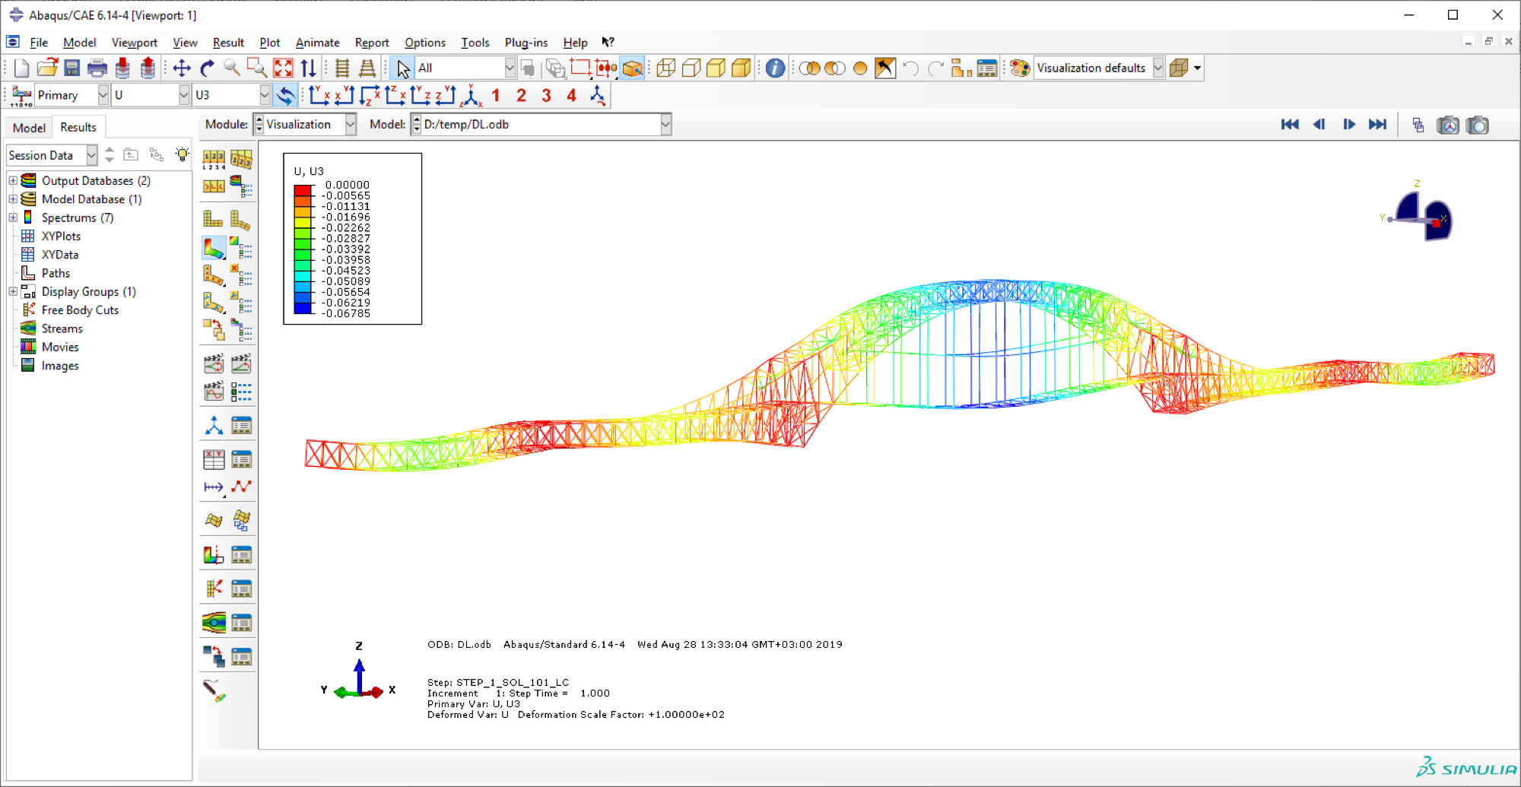Click the Open file folder icon
Image resolution: width=1521 pixels, height=787 pixels.
pyautogui.click(x=47, y=68)
